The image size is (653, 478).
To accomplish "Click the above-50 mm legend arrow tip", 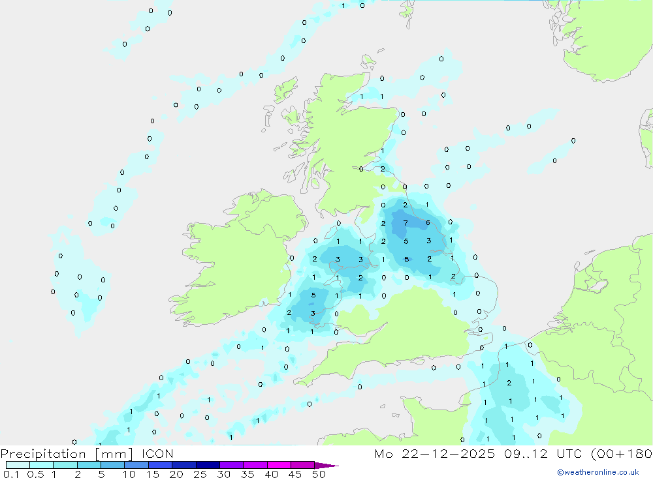I will [327, 466].
